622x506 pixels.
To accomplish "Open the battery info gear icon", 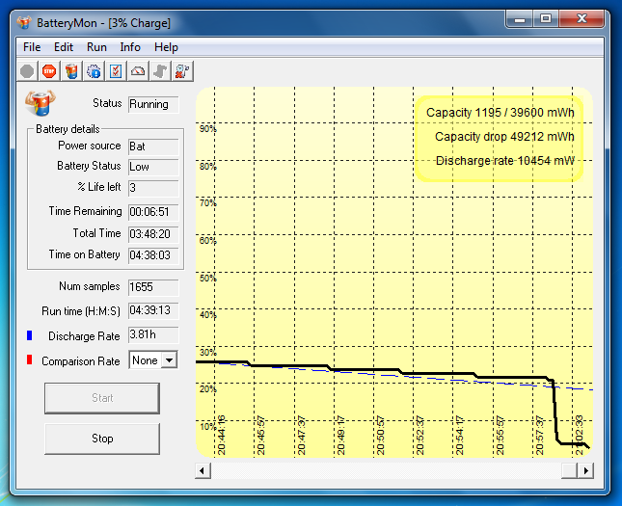I will (94, 71).
